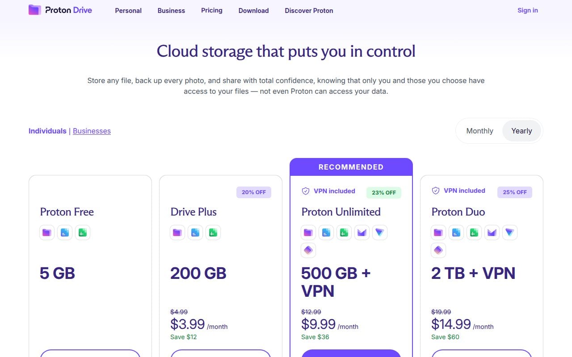572x357 pixels.
Task: Click the Drive icon in Proton Unlimited
Action: [x=308, y=232]
